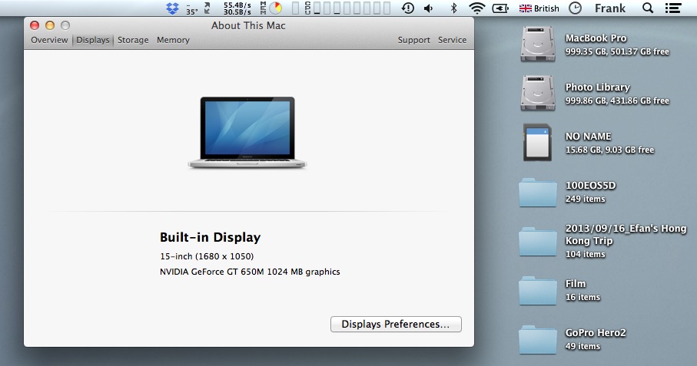697x366 pixels.
Task: Open the Wi-Fi menu
Action: pos(477,8)
